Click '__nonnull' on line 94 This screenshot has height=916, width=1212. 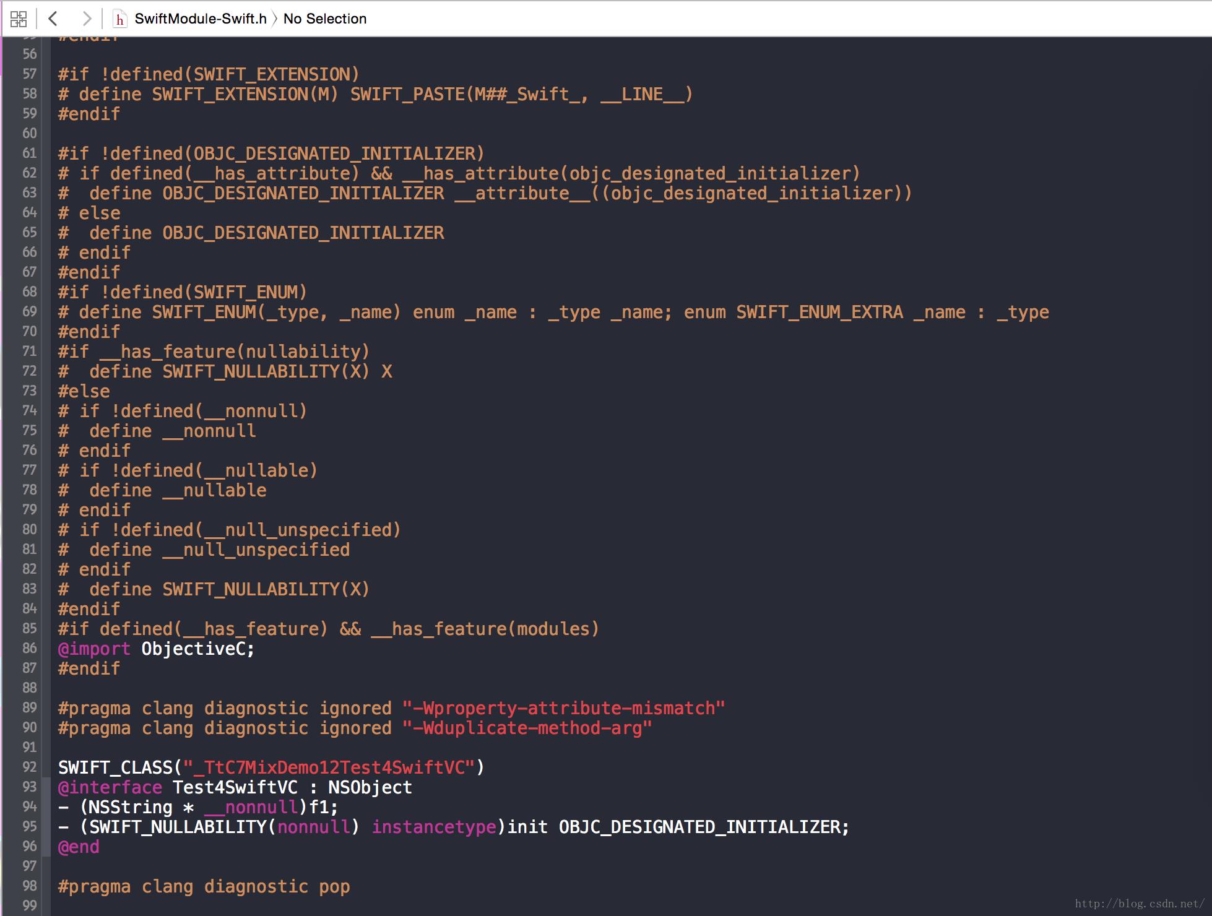pyautogui.click(x=251, y=808)
